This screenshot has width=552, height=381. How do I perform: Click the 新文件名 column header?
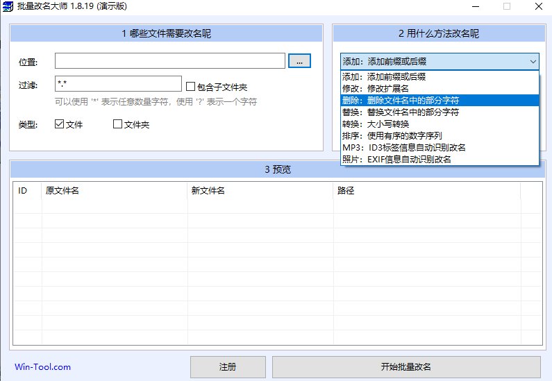[x=260, y=191]
